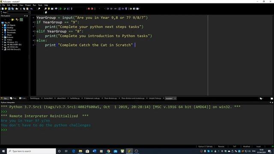Screen dimensions: 274x154
Task: Switch to the 'simple if else.py' tab
Action: (155, 98)
